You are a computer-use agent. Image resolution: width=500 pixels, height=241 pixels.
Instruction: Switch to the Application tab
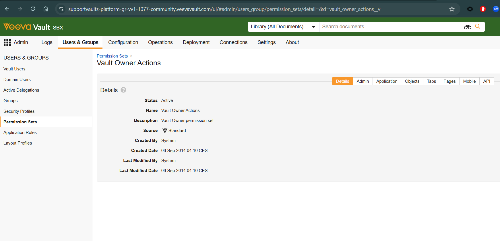(387, 81)
